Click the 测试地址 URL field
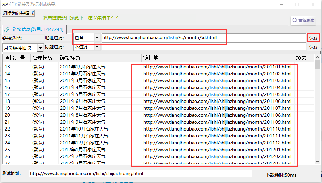The image size is (322, 183). (140, 173)
